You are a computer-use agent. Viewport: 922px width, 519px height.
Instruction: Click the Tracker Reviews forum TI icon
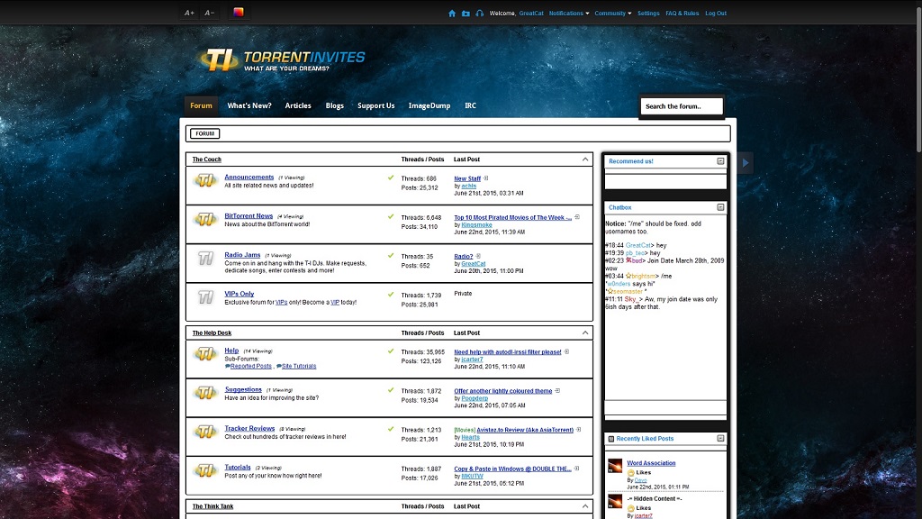(x=205, y=432)
